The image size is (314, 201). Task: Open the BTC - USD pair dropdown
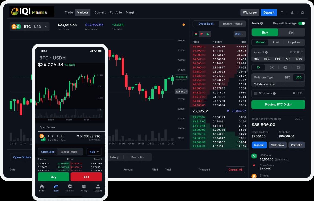click(30, 27)
